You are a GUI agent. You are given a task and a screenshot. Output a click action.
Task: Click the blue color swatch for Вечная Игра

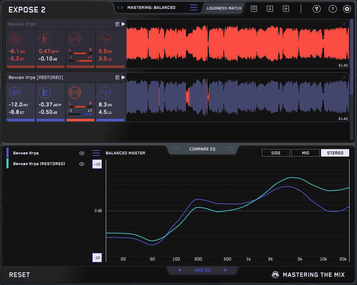pyautogui.click(x=7, y=153)
